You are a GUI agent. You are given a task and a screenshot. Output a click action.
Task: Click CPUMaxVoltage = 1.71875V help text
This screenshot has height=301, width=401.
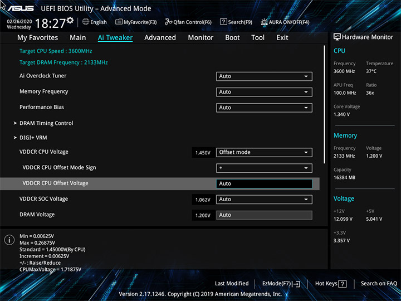tap(50, 269)
